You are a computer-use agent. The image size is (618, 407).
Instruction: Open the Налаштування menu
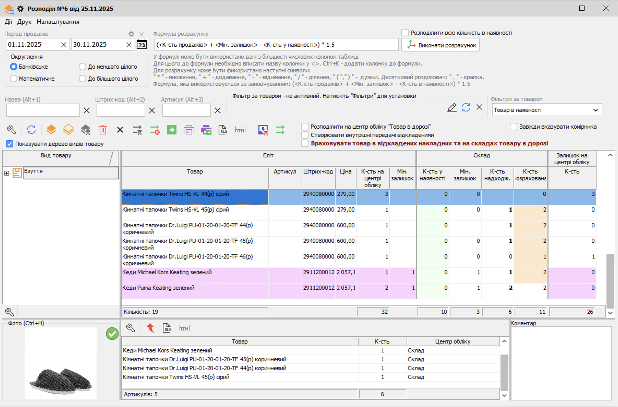tap(58, 22)
